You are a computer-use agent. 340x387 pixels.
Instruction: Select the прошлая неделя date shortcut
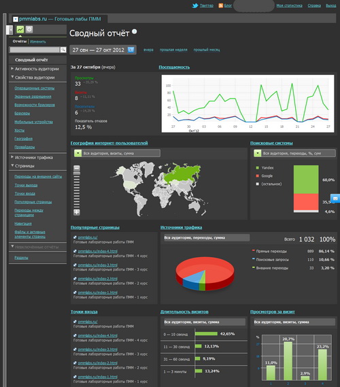(x=173, y=50)
